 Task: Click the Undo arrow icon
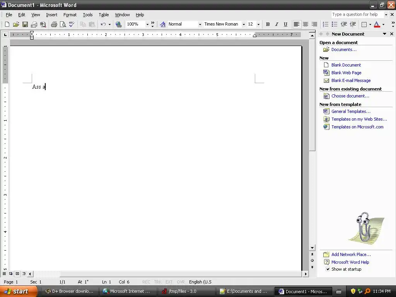tap(103, 24)
